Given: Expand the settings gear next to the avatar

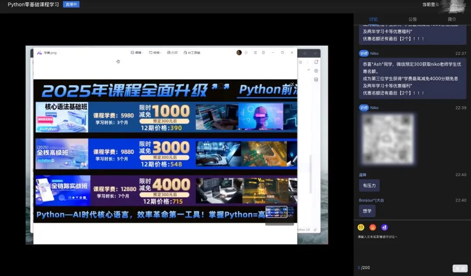Looking at the screenshot, I should coord(246,53).
